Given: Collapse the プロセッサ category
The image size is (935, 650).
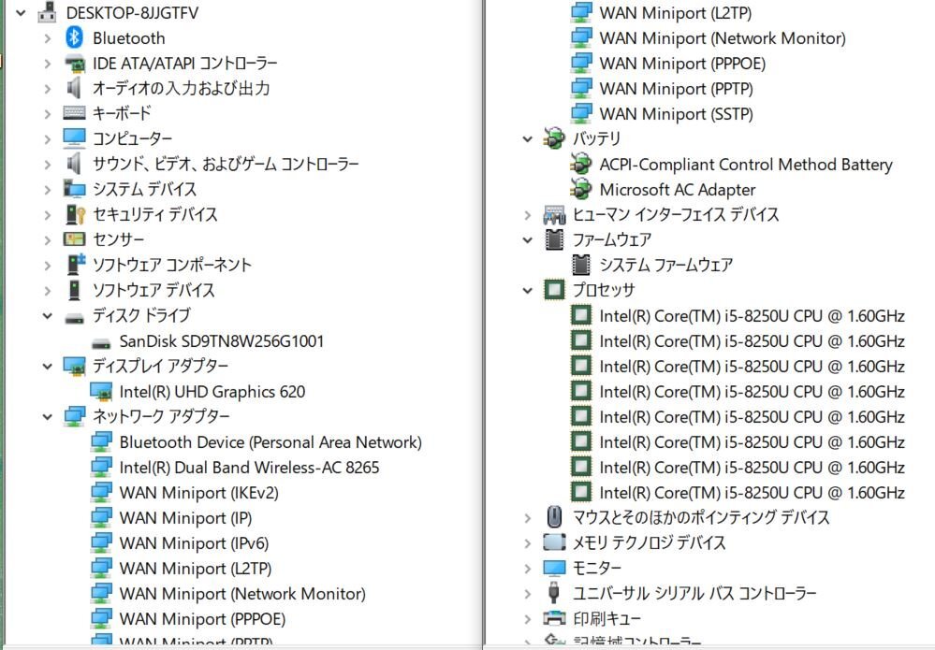Looking at the screenshot, I should [x=527, y=290].
